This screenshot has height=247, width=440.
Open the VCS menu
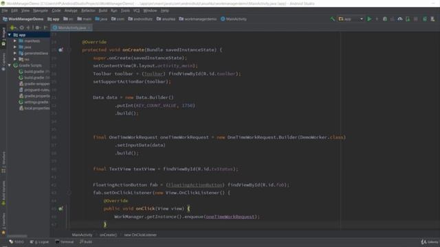(136, 11)
